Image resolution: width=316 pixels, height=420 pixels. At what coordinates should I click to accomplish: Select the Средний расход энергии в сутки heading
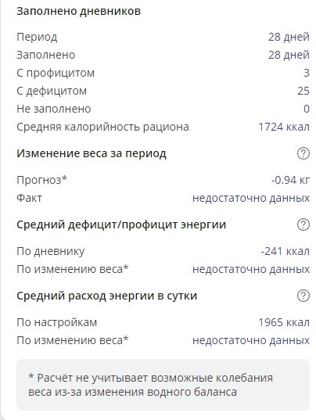[106, 296]
